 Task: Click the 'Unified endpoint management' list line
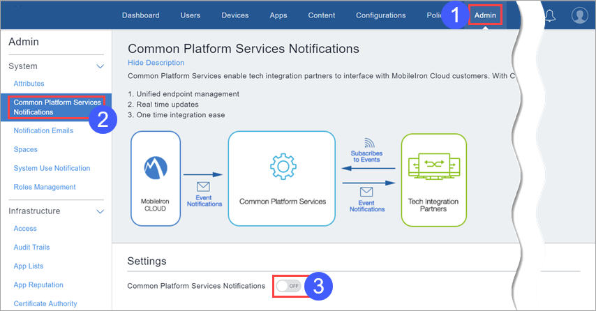point(184,94)
